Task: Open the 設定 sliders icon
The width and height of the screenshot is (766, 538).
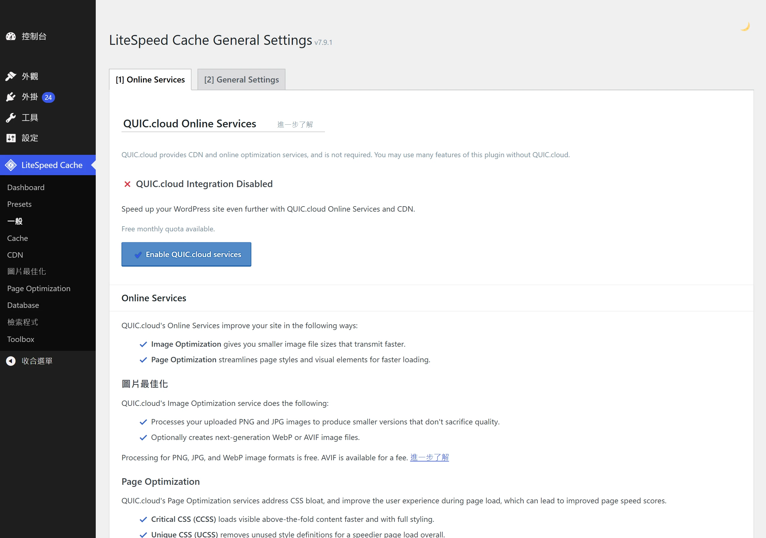Action: click(11, 138)
